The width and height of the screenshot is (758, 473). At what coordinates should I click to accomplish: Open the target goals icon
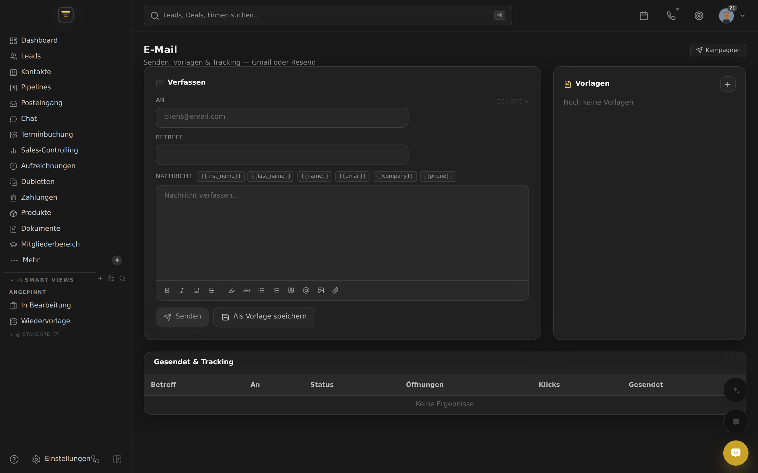(x=699, y=16)
